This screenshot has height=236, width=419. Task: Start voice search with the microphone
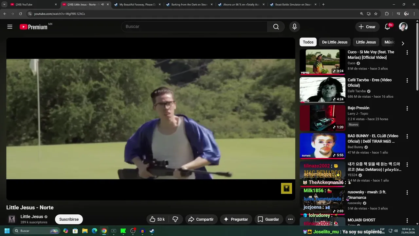[295, 27]
